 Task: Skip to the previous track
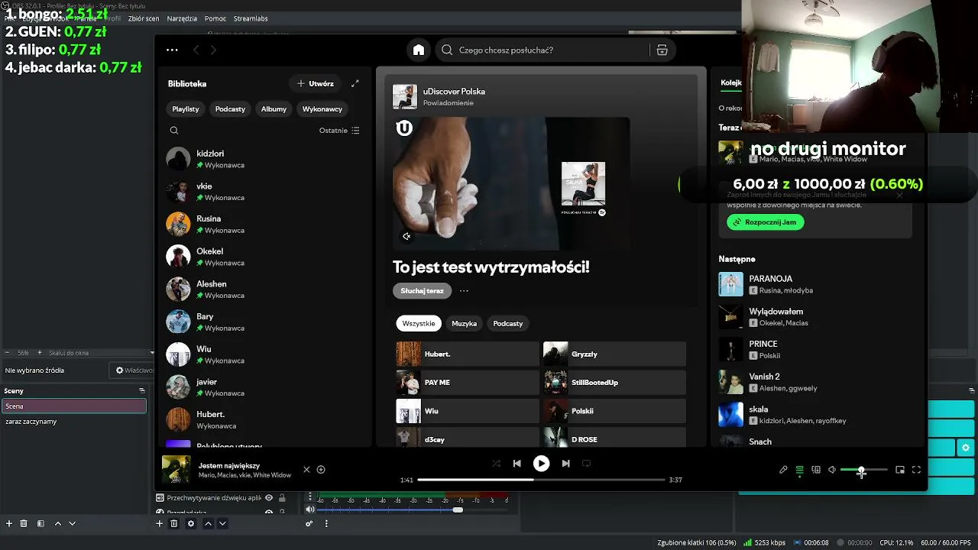(517, 464)
